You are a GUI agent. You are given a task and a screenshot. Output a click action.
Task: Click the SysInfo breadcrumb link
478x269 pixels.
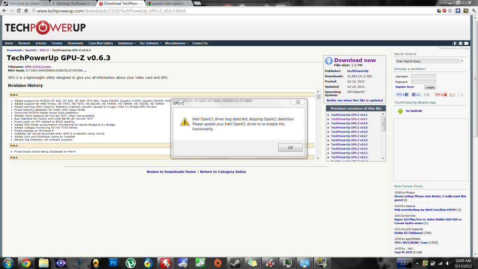point(31,50)
